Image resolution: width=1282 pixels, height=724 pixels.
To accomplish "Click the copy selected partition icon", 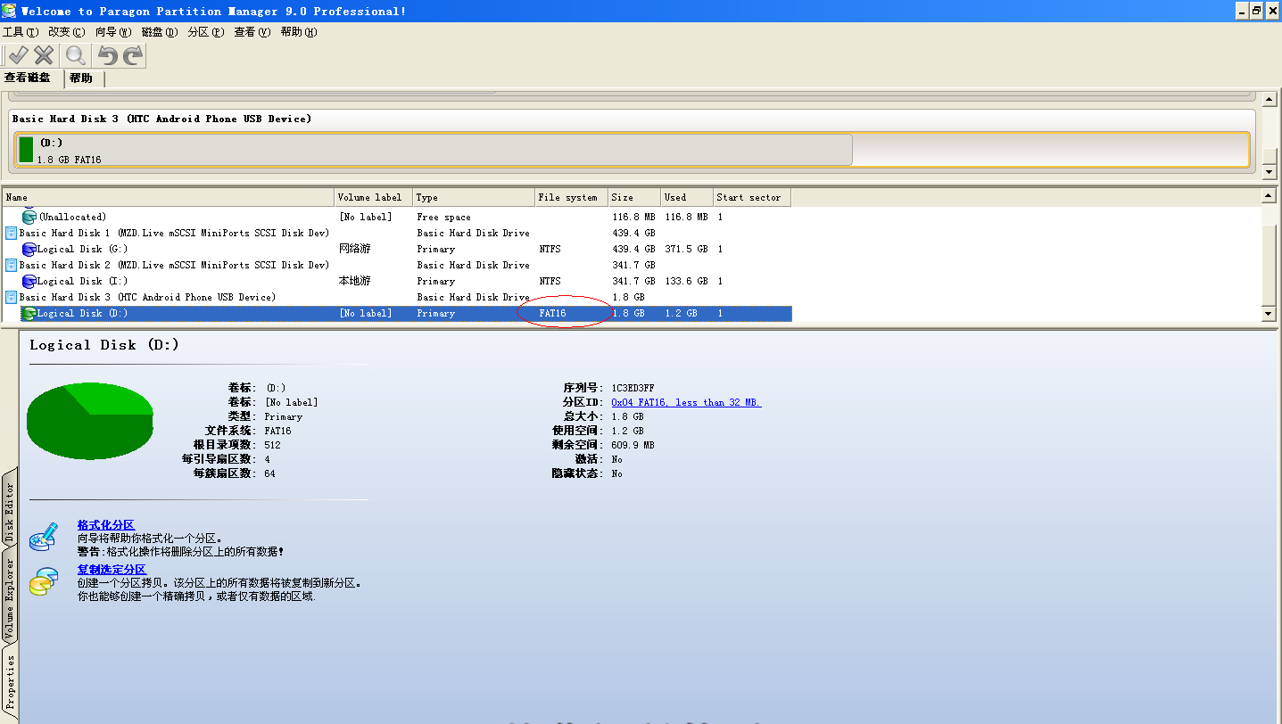I will coord(44,581).
